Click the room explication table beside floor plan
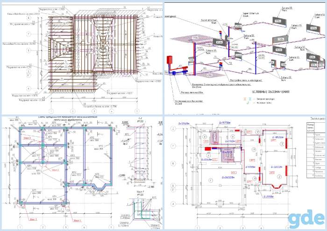This screenshot has height=231, width=327. [x=315, y=150]
